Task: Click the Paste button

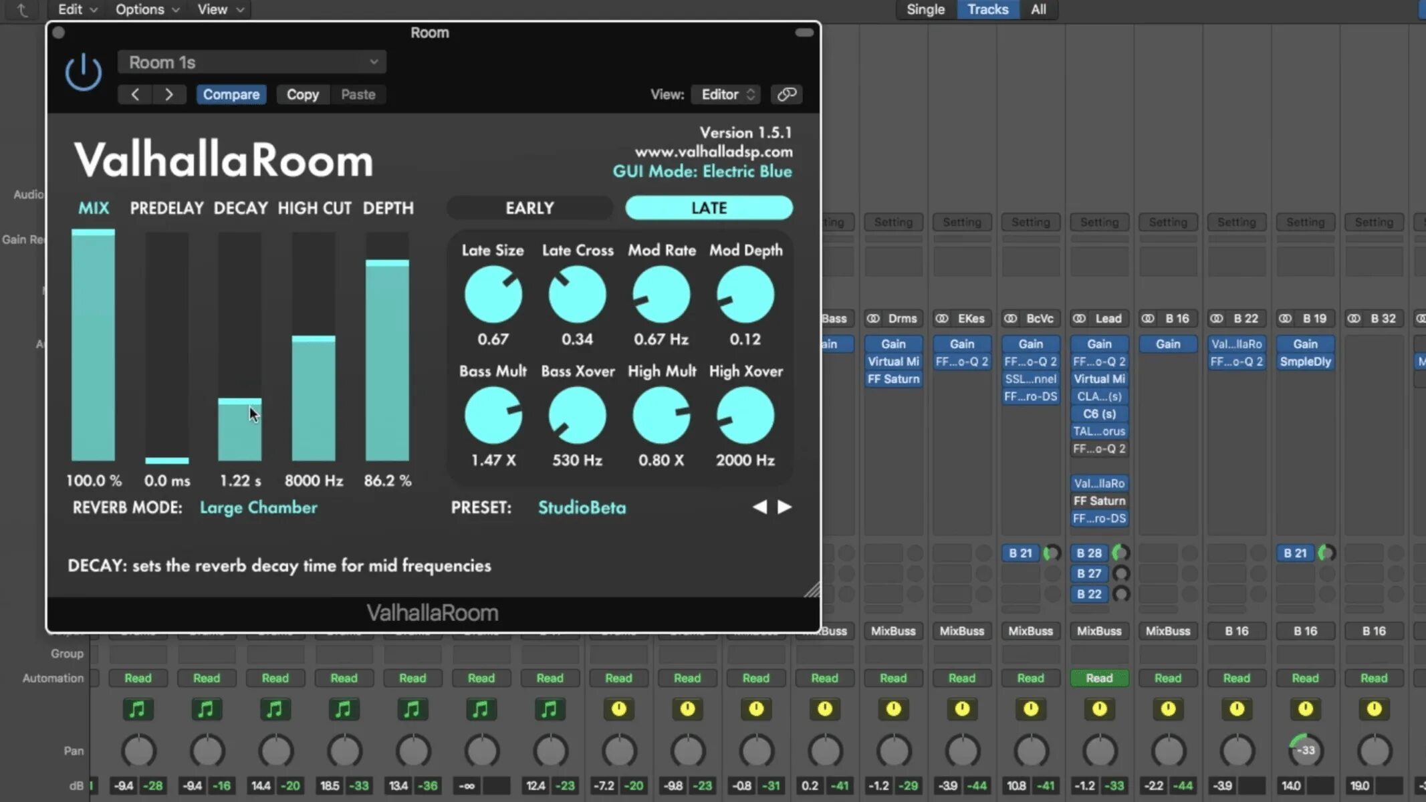Action: pos(358,94)
